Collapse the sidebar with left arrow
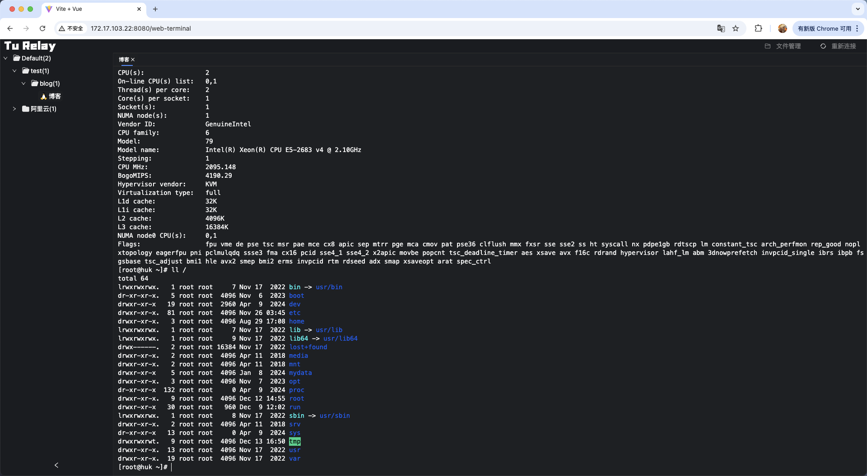 point(56,465)
